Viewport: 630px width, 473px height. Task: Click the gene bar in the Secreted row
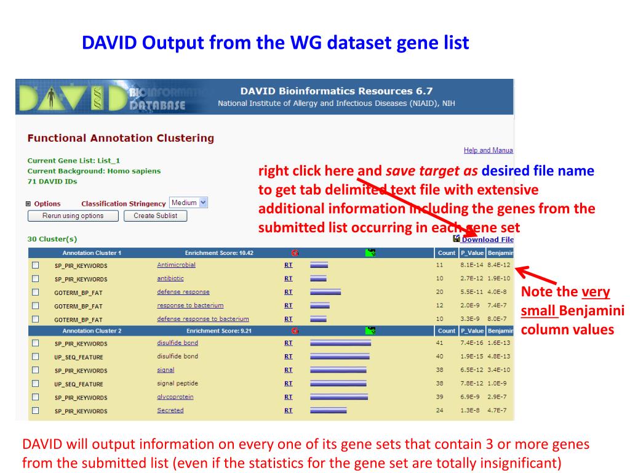click(329, 411)
